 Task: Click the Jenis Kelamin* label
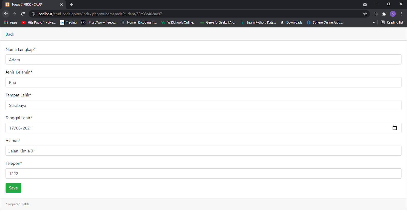pyautogui.click(x=19, y=72)
